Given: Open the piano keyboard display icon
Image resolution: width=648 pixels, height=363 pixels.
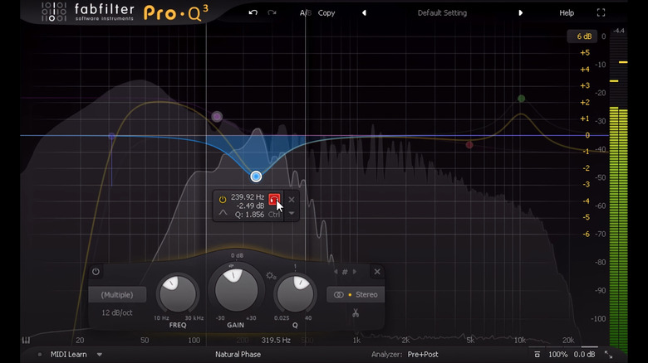Looking at the screenshot, I should [x=27, y=340].
